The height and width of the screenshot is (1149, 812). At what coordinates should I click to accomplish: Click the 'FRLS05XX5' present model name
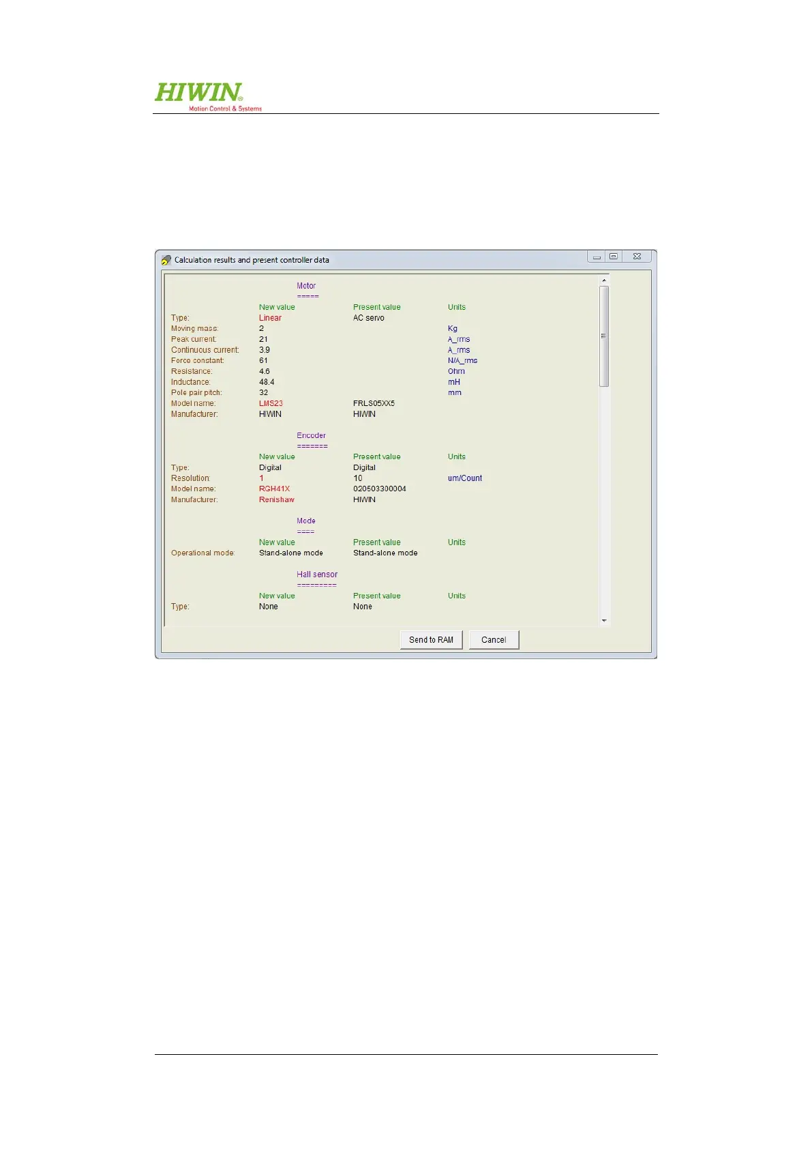pos(374,403)
